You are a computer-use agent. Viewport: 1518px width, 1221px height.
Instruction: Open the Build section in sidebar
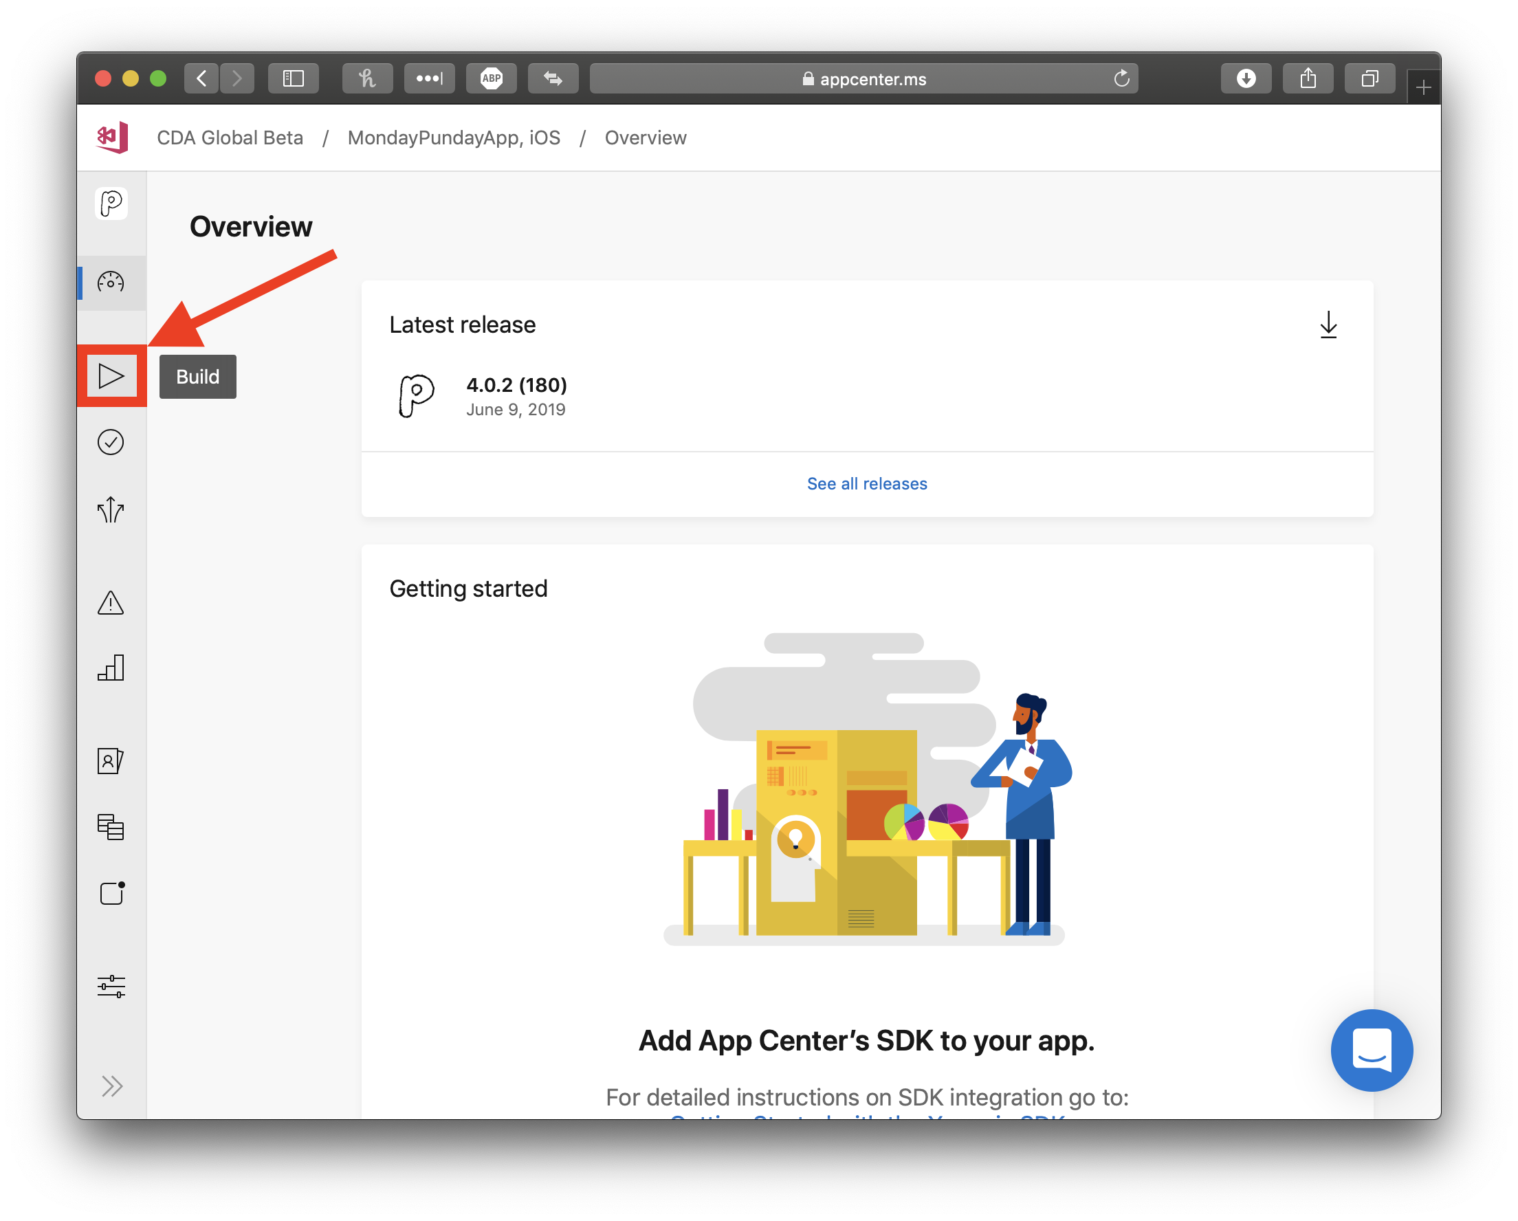pos(111,376)
